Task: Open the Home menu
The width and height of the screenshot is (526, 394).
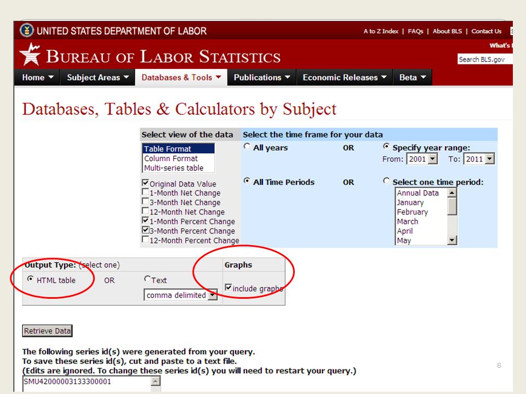Action: click(x=37, y=77)
